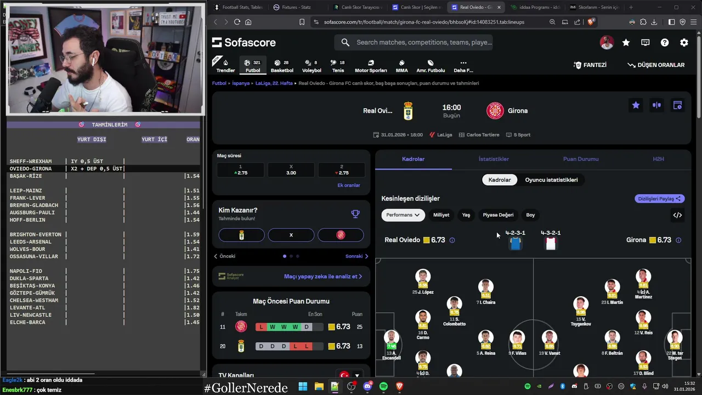The height and width of the screenshot is (395, 702).
Task: Vote for Girona to win
Action: point(341,235)
